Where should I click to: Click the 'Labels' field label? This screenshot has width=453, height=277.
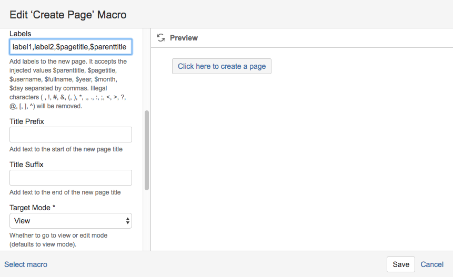20,34
